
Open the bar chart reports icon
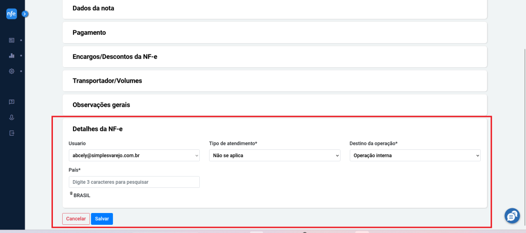pyautogui.click(x=12, y=55)
